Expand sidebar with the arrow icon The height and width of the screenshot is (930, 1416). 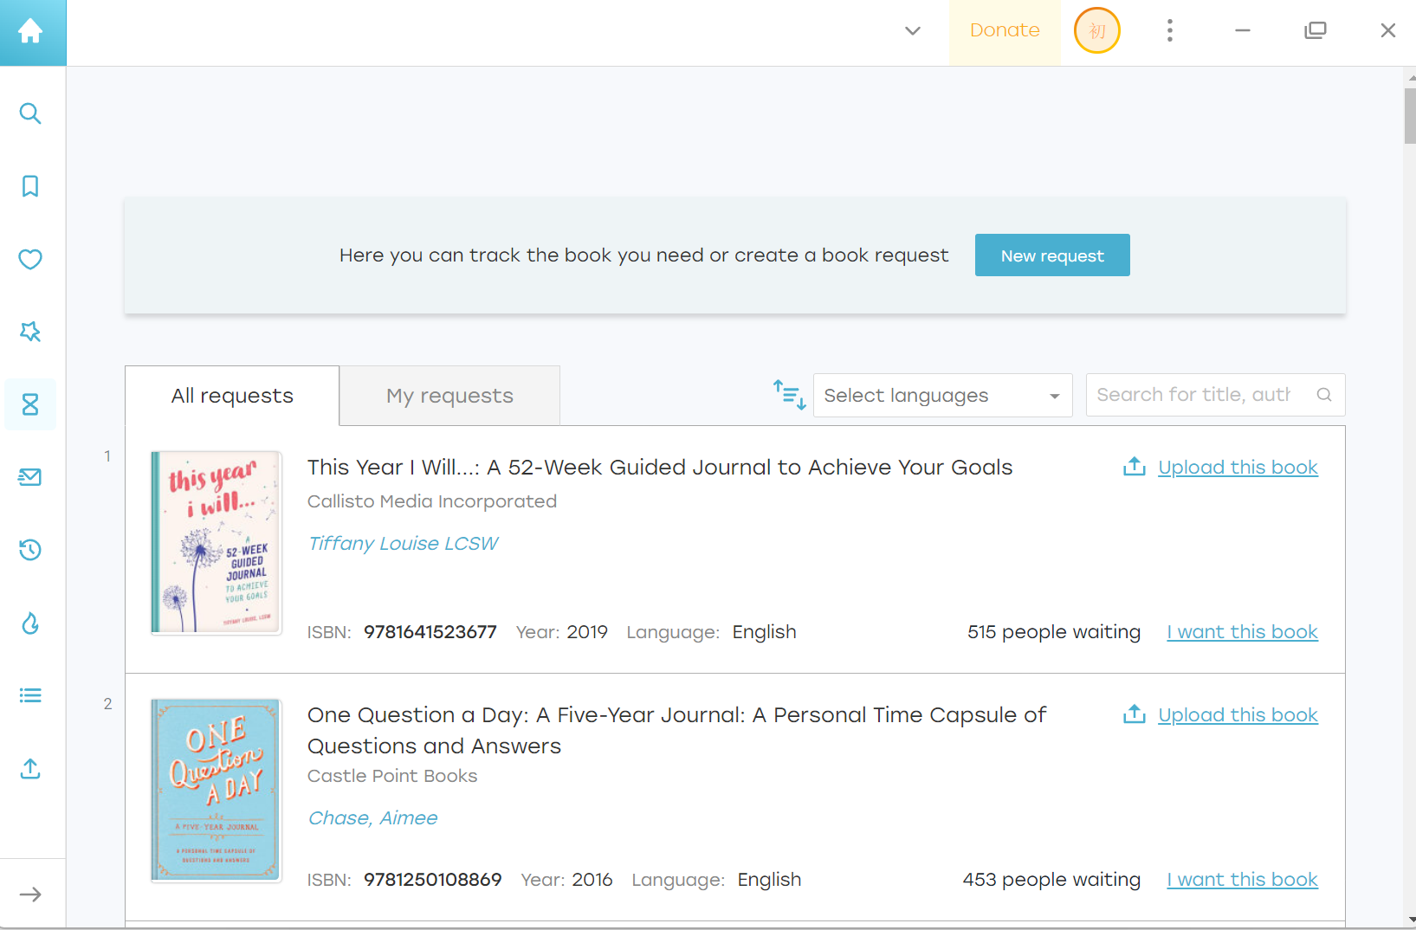tap(30, 894)
